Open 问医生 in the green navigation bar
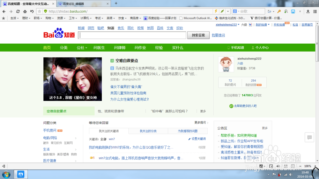 pos(99,48)
